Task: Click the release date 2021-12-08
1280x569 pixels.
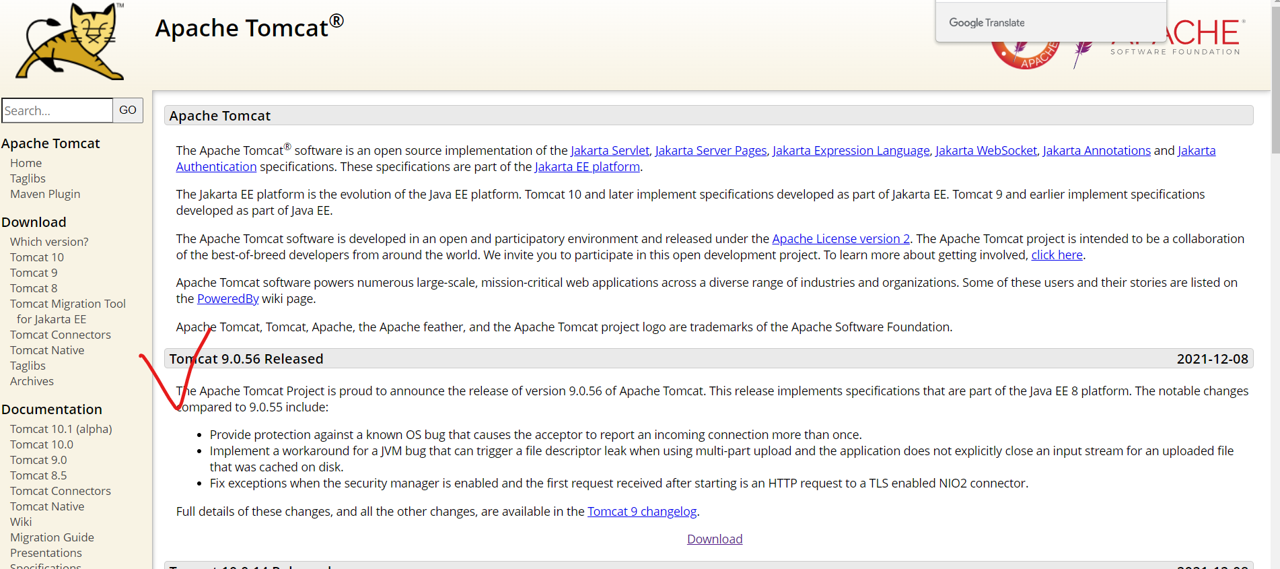Action: pyautogui.click(x=1212, y=359)
